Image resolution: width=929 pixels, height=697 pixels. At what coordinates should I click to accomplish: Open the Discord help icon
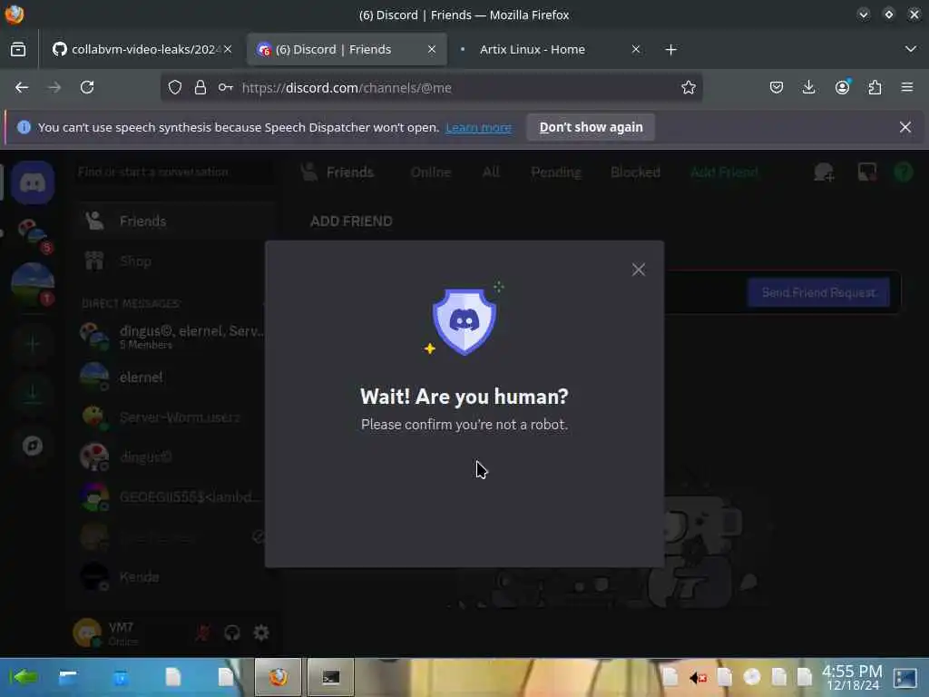(x=904, y=172)
